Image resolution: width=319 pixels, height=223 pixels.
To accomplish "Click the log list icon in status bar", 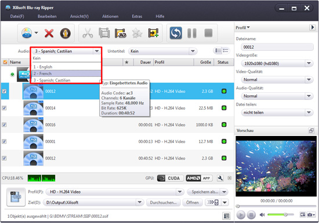I will pyautogui.click(x=226, y=216).
